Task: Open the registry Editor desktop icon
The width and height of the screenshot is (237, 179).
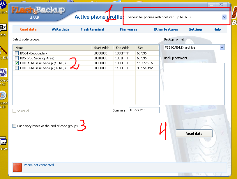Action: (3, 51)
